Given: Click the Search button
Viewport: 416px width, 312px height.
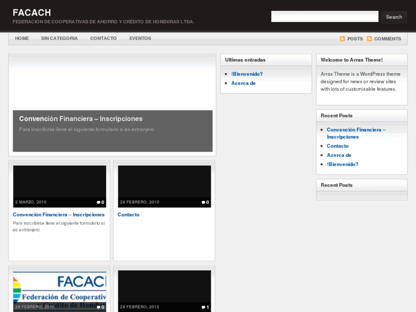Looking at the screenshot, I should tap(394, 17).
